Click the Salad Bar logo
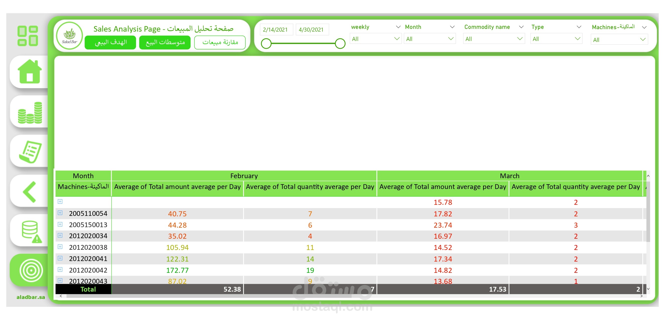This screenshot has width=665, height=320. tap(69, 36)
